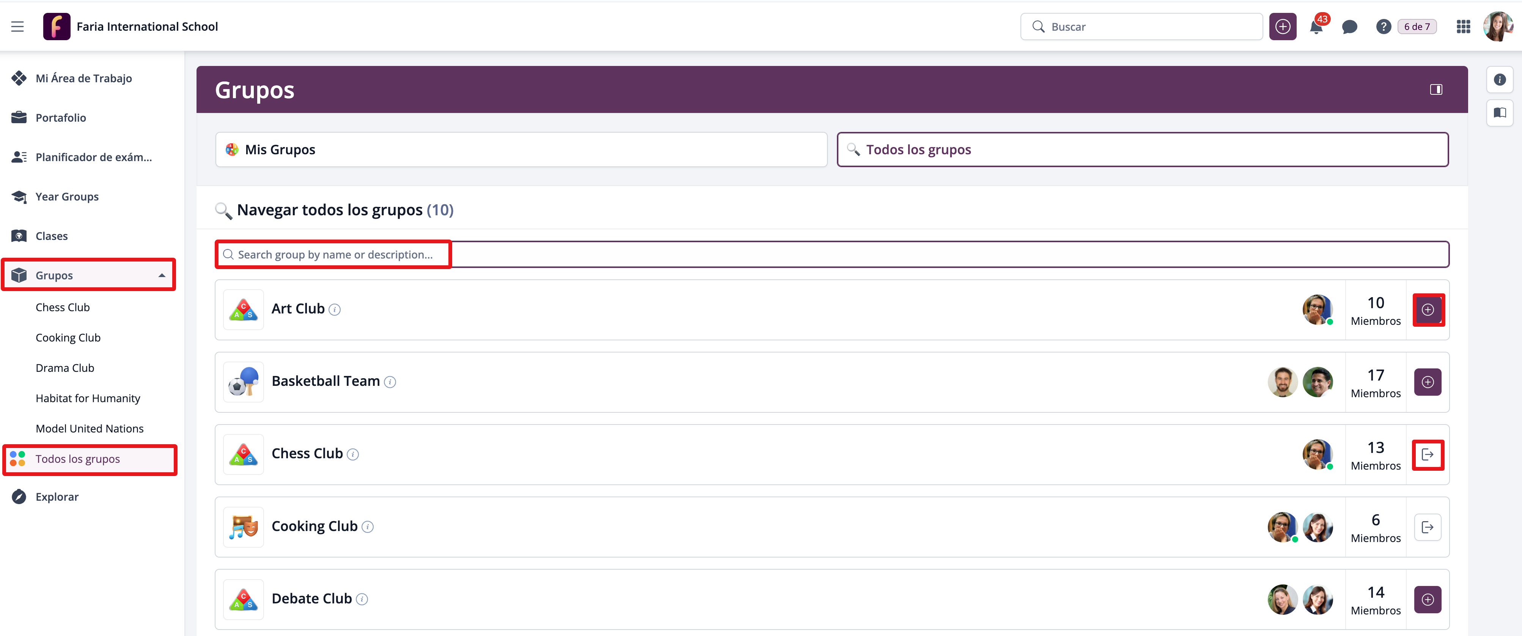Click the purple quick-add plus button in header

(1282, 27)
